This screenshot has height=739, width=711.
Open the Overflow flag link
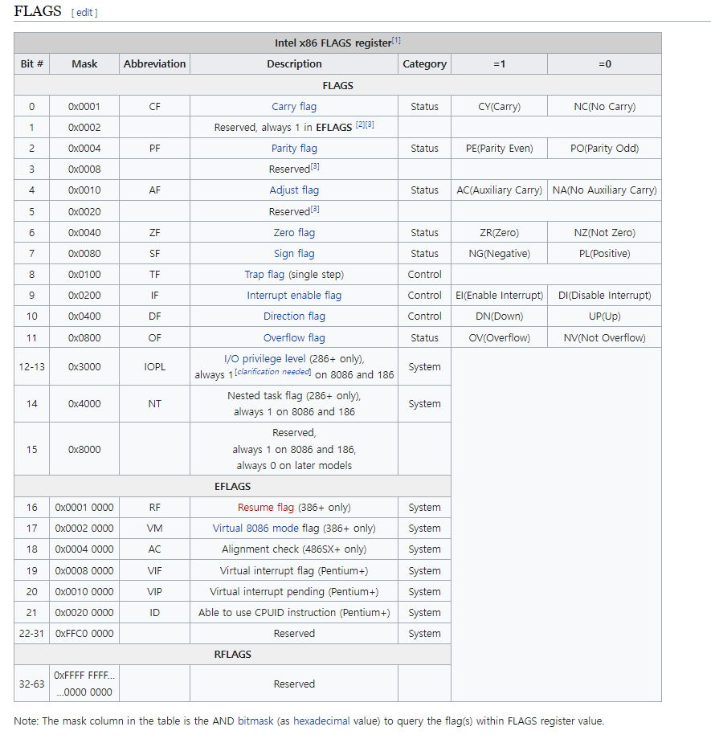294,338
